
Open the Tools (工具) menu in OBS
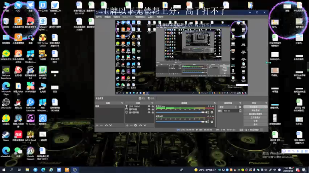pyautogui.click(x=151, y=17)
